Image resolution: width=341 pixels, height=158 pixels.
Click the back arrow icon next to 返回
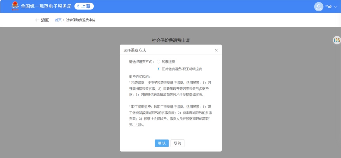point(37,20)
